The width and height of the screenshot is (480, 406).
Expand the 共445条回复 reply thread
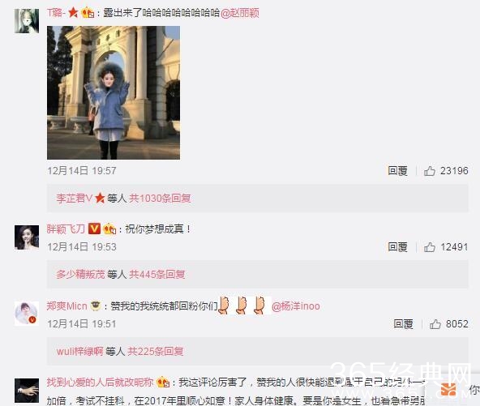(x=157, y=275)
